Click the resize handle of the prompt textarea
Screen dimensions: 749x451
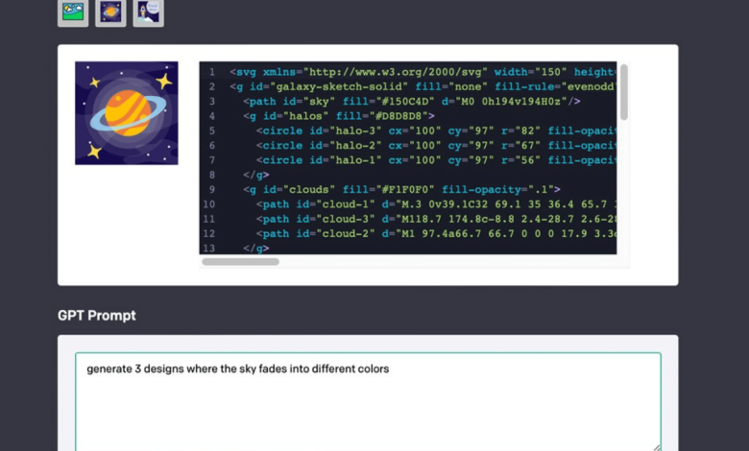pyautogui.click(x=656, y=446)
